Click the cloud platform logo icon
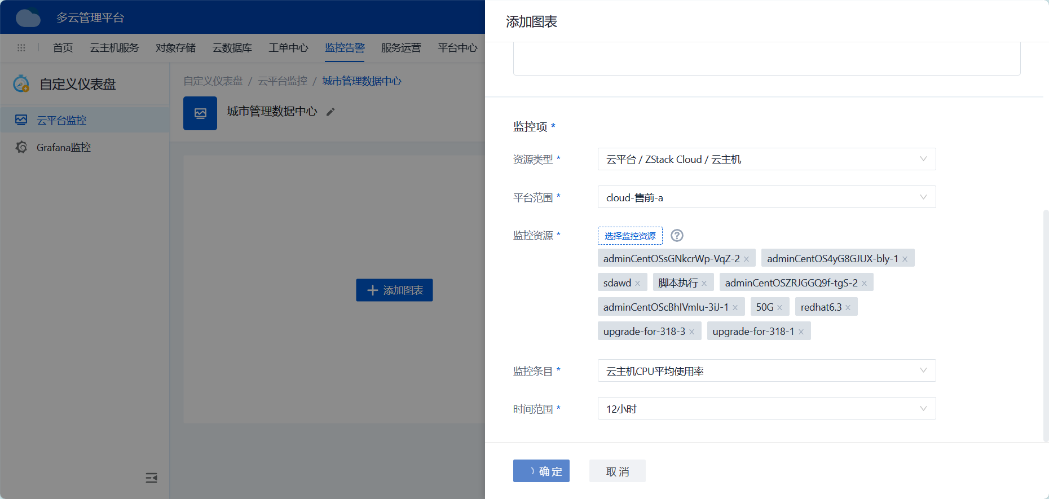The width and height of the screenshot is (1049, 499). tap(28, 17)
